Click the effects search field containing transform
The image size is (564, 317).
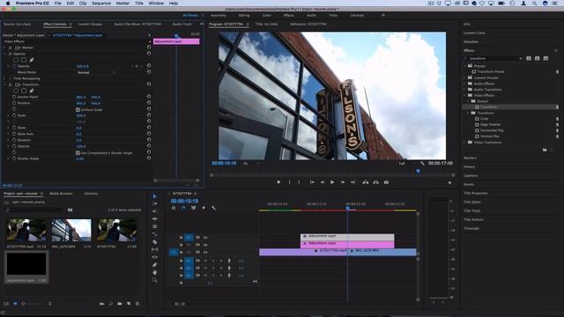[493, 58]
